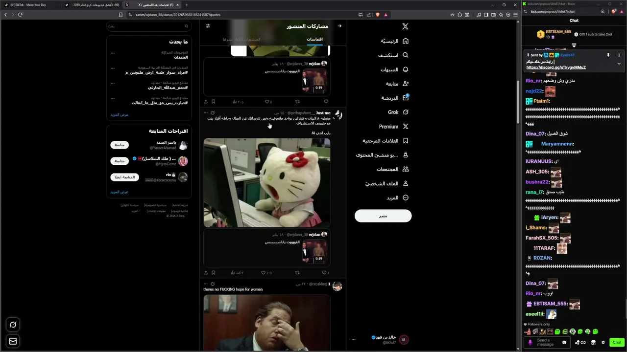Go back using arrow beside مشاركات المنشور
The height and width of the screenshot is (352, 627).
[339, 26]
